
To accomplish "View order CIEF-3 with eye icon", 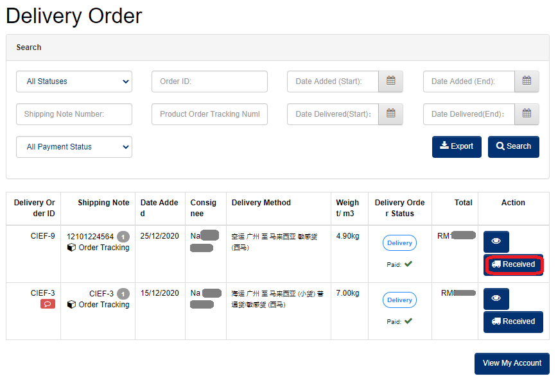I will pos(496,298).
